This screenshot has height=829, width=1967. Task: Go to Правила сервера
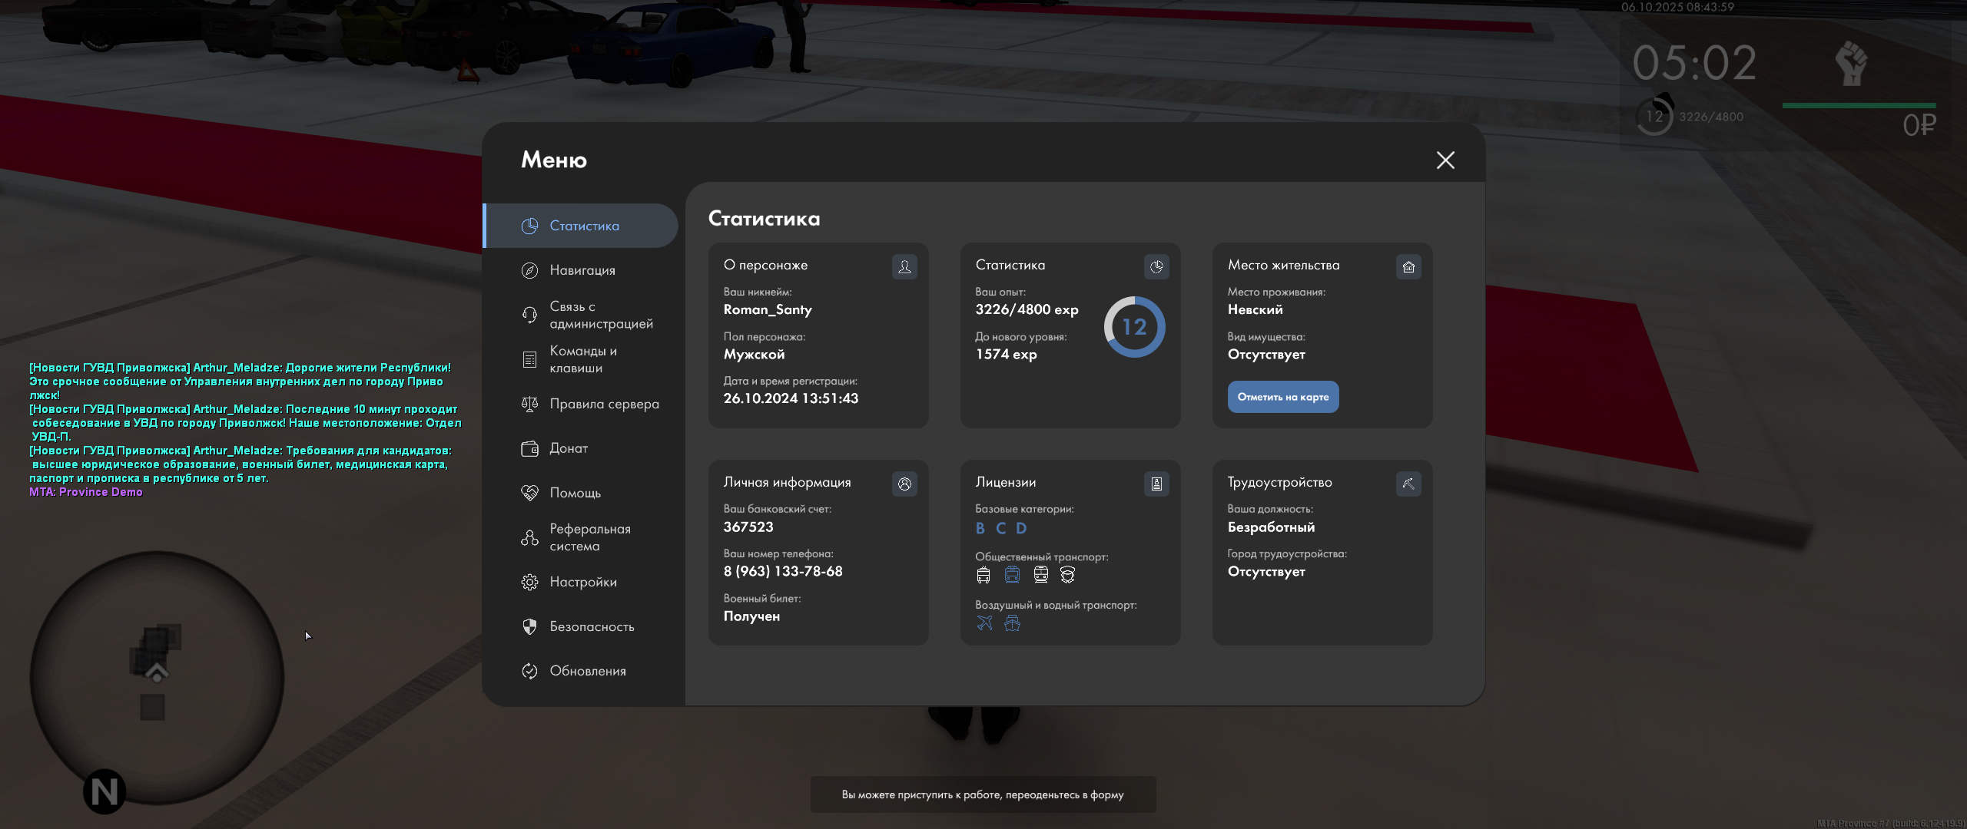tap(603, 405)
